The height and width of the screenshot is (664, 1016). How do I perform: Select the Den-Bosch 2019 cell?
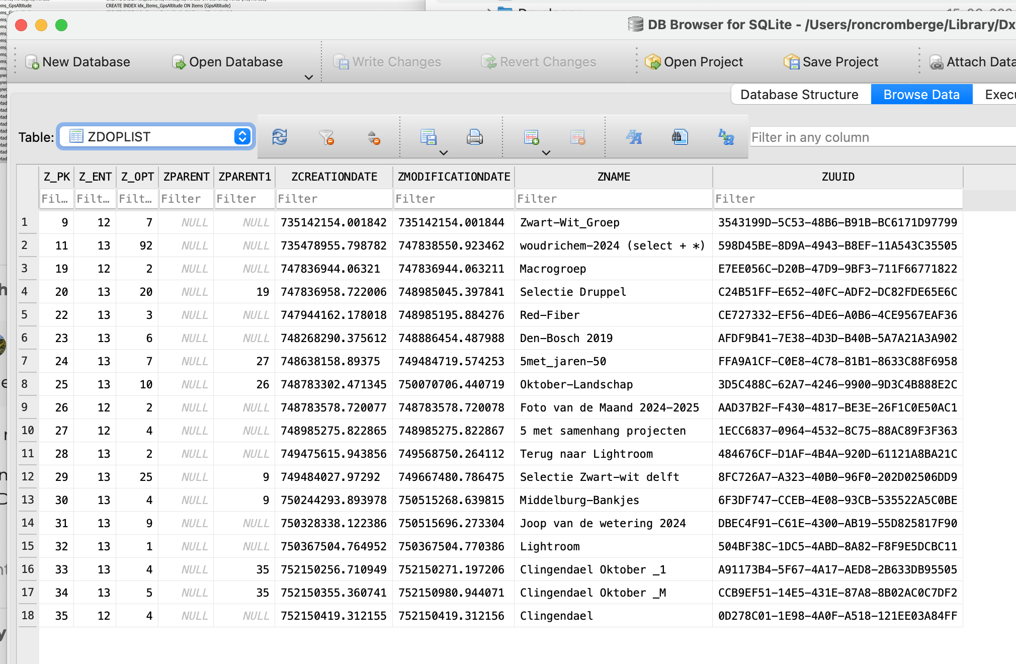614,338
